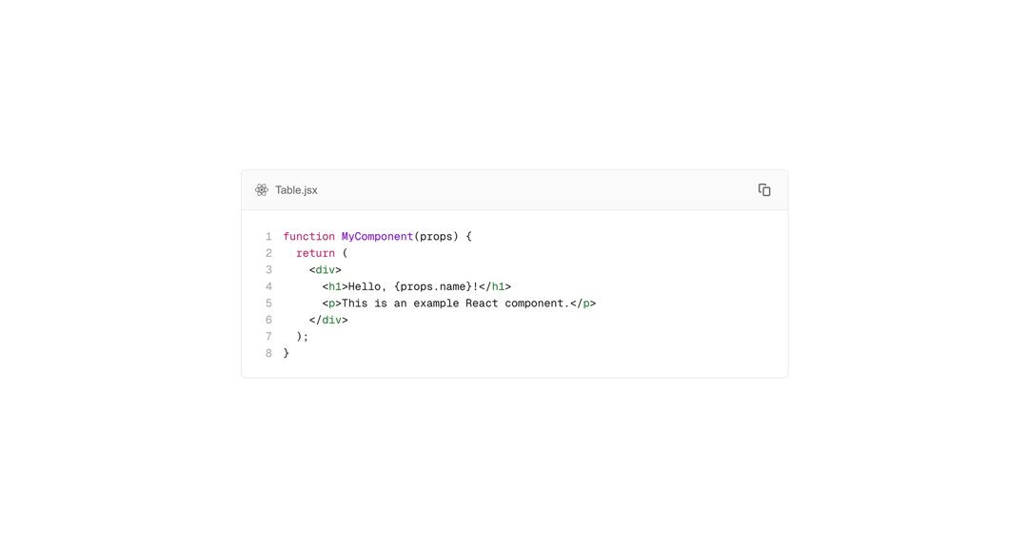Select the Table.jsx file name
This screenshot has height=548, width=1028.
[x=296, y=190]
